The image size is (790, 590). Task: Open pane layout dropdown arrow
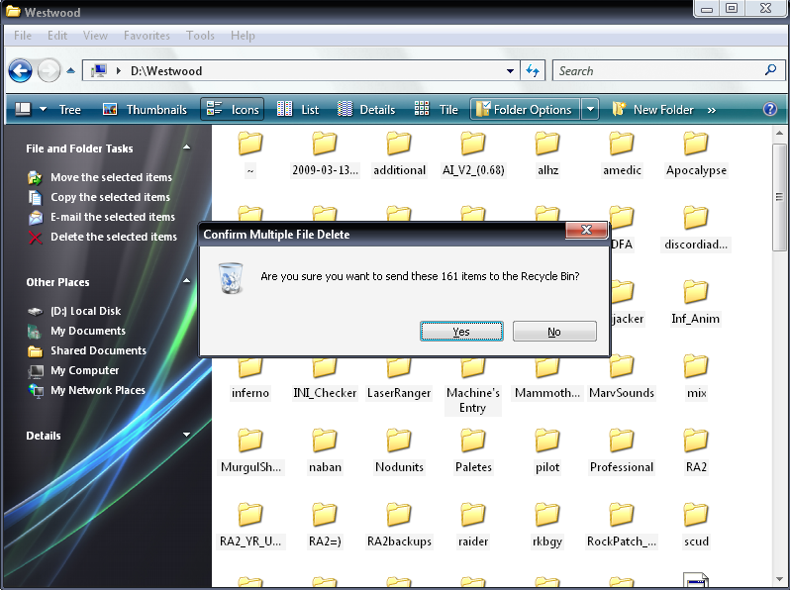(x=44, y=109)
